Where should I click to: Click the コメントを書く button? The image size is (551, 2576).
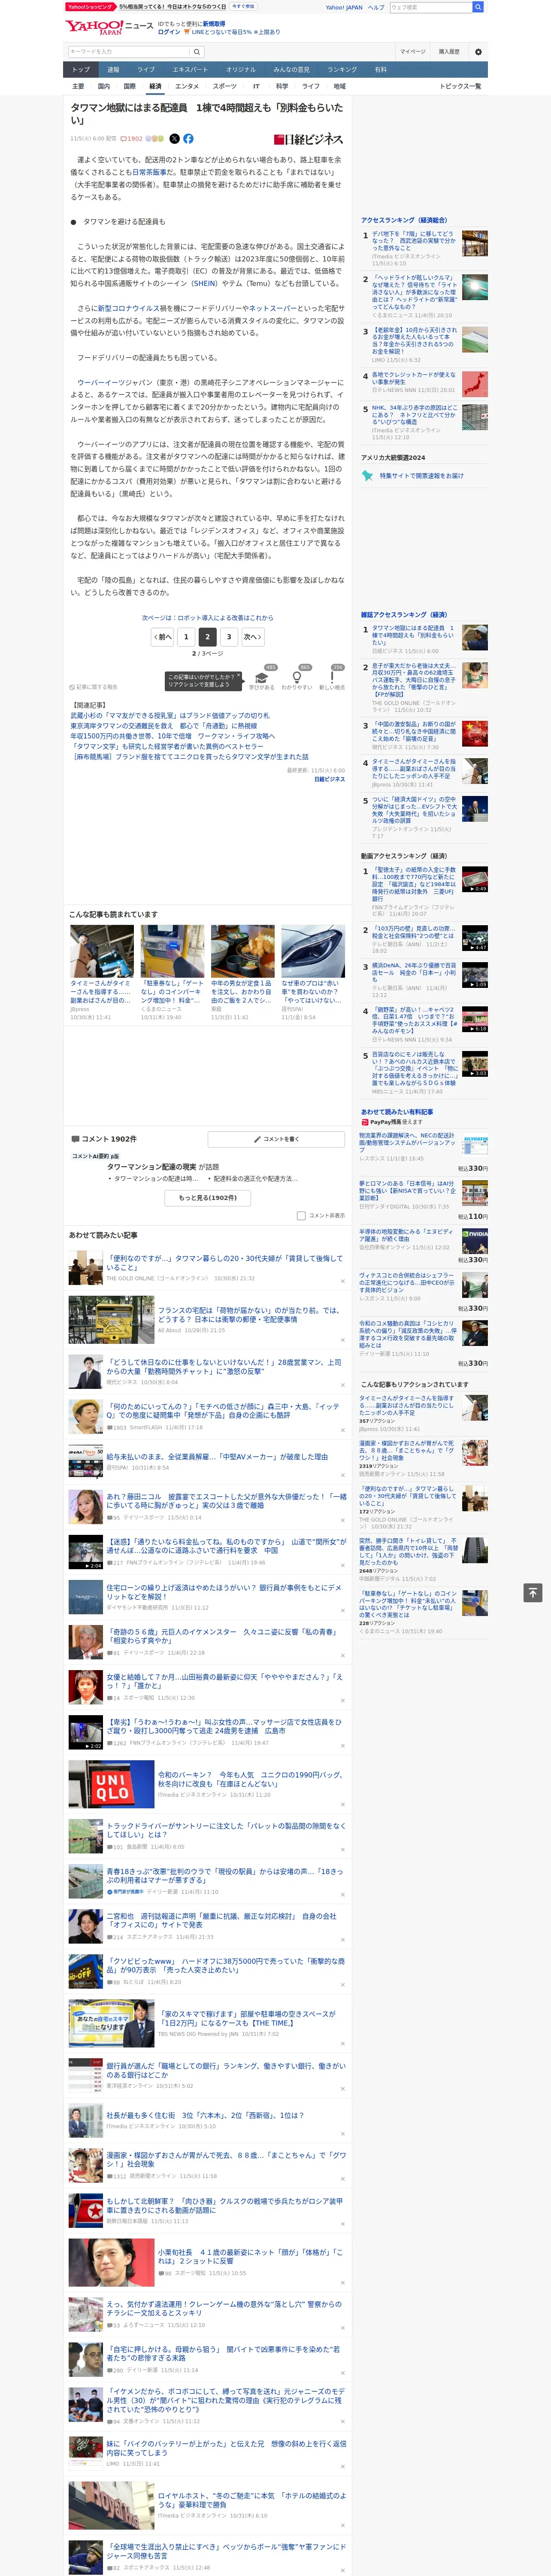click(x=277, y=1139)
